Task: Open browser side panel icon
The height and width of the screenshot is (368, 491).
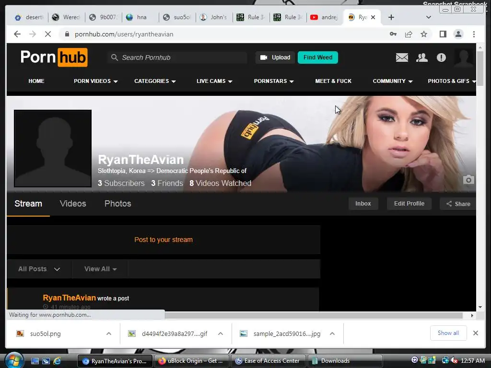Action: tap(443, 34)
